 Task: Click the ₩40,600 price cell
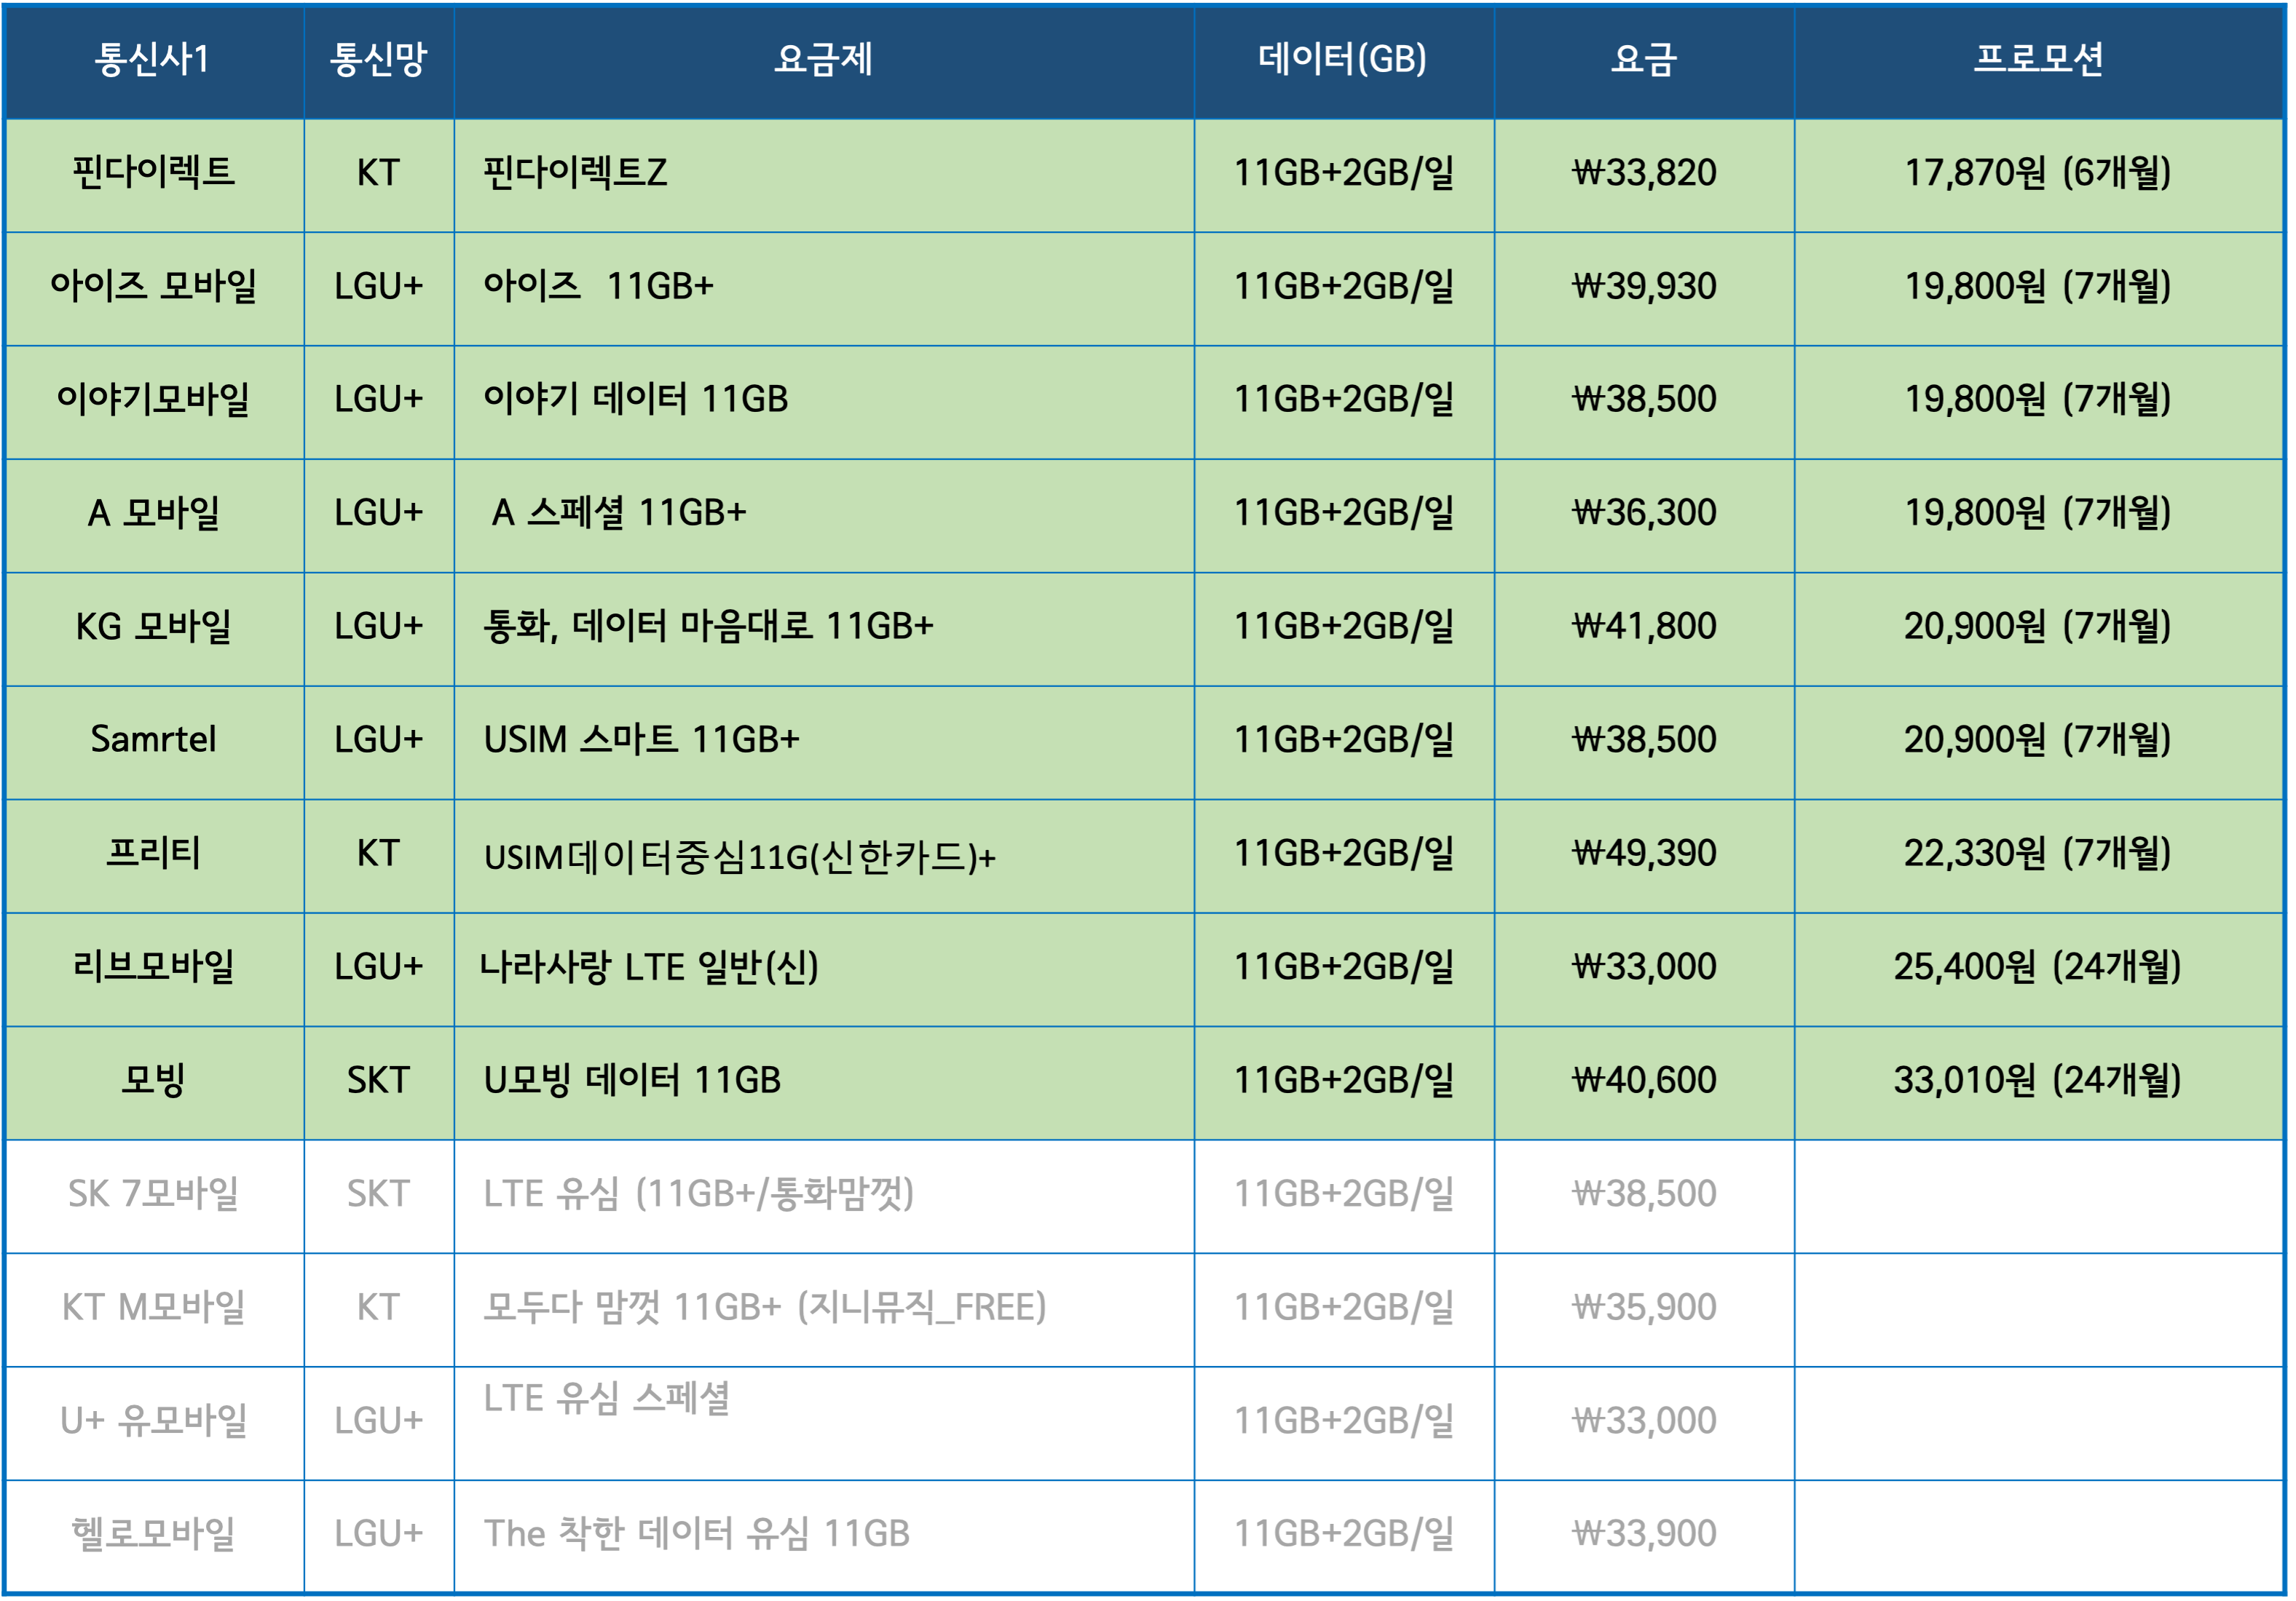[x=1644, y=1082]
